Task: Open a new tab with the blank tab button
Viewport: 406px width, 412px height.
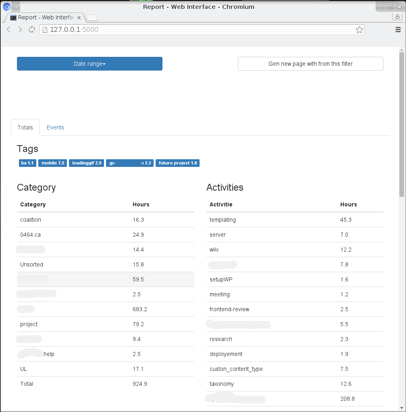Action: 92,18
